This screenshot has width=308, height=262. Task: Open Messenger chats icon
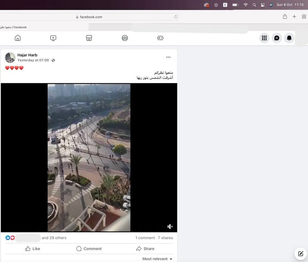click(x=276, y=38)
